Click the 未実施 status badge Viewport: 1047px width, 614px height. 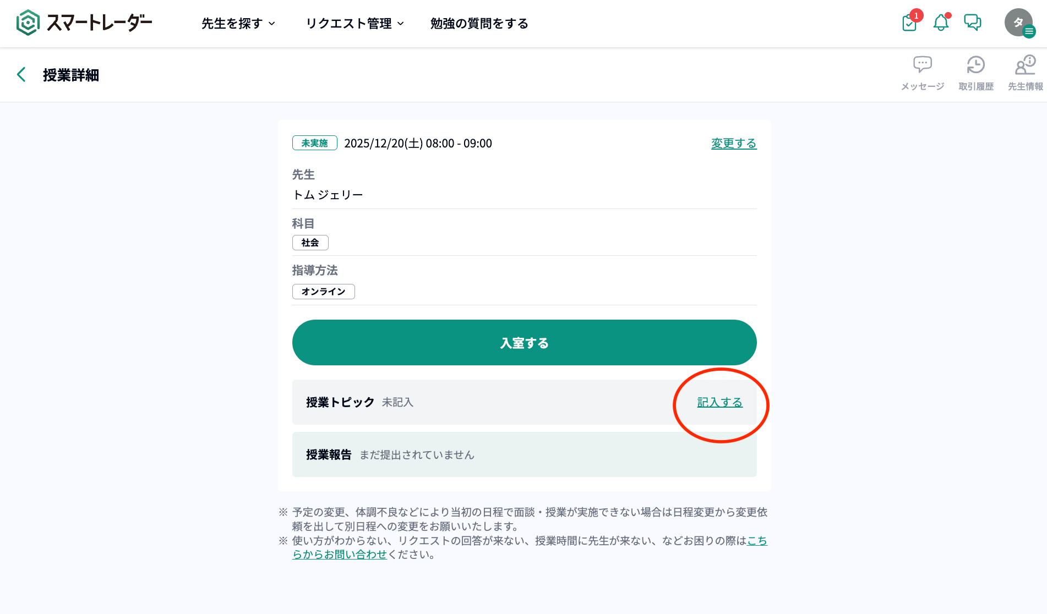click(x=314, y=143)
